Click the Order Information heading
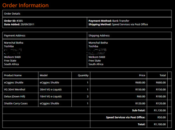 (26, 5)
